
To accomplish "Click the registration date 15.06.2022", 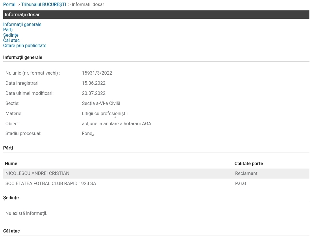I will point(94,83).
